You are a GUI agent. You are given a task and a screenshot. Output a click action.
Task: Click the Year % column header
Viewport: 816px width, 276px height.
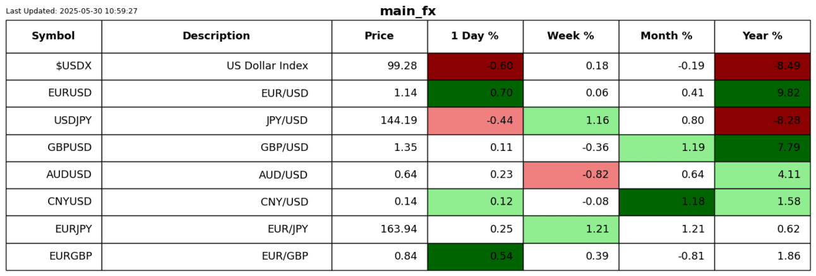point(762,36)
